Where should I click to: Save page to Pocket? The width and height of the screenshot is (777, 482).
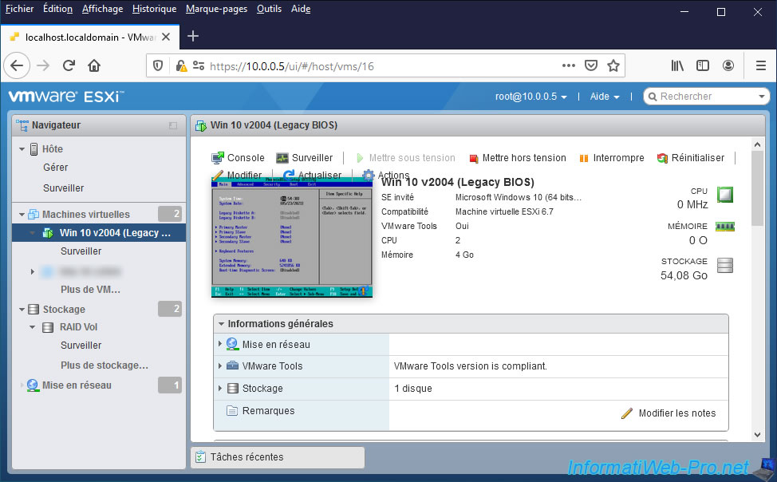590,65
